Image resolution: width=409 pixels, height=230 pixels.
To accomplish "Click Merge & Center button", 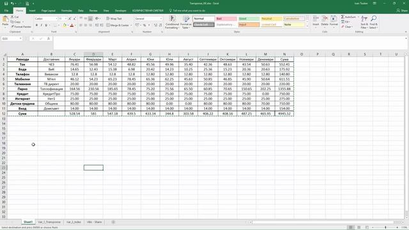I will click(x=118, y=26).
